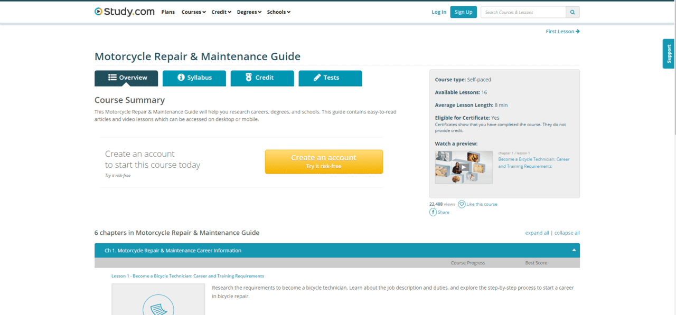Select the Overview tab
Image resolution: width=676 pixels, height=315 pixels.
click(126, 78)
